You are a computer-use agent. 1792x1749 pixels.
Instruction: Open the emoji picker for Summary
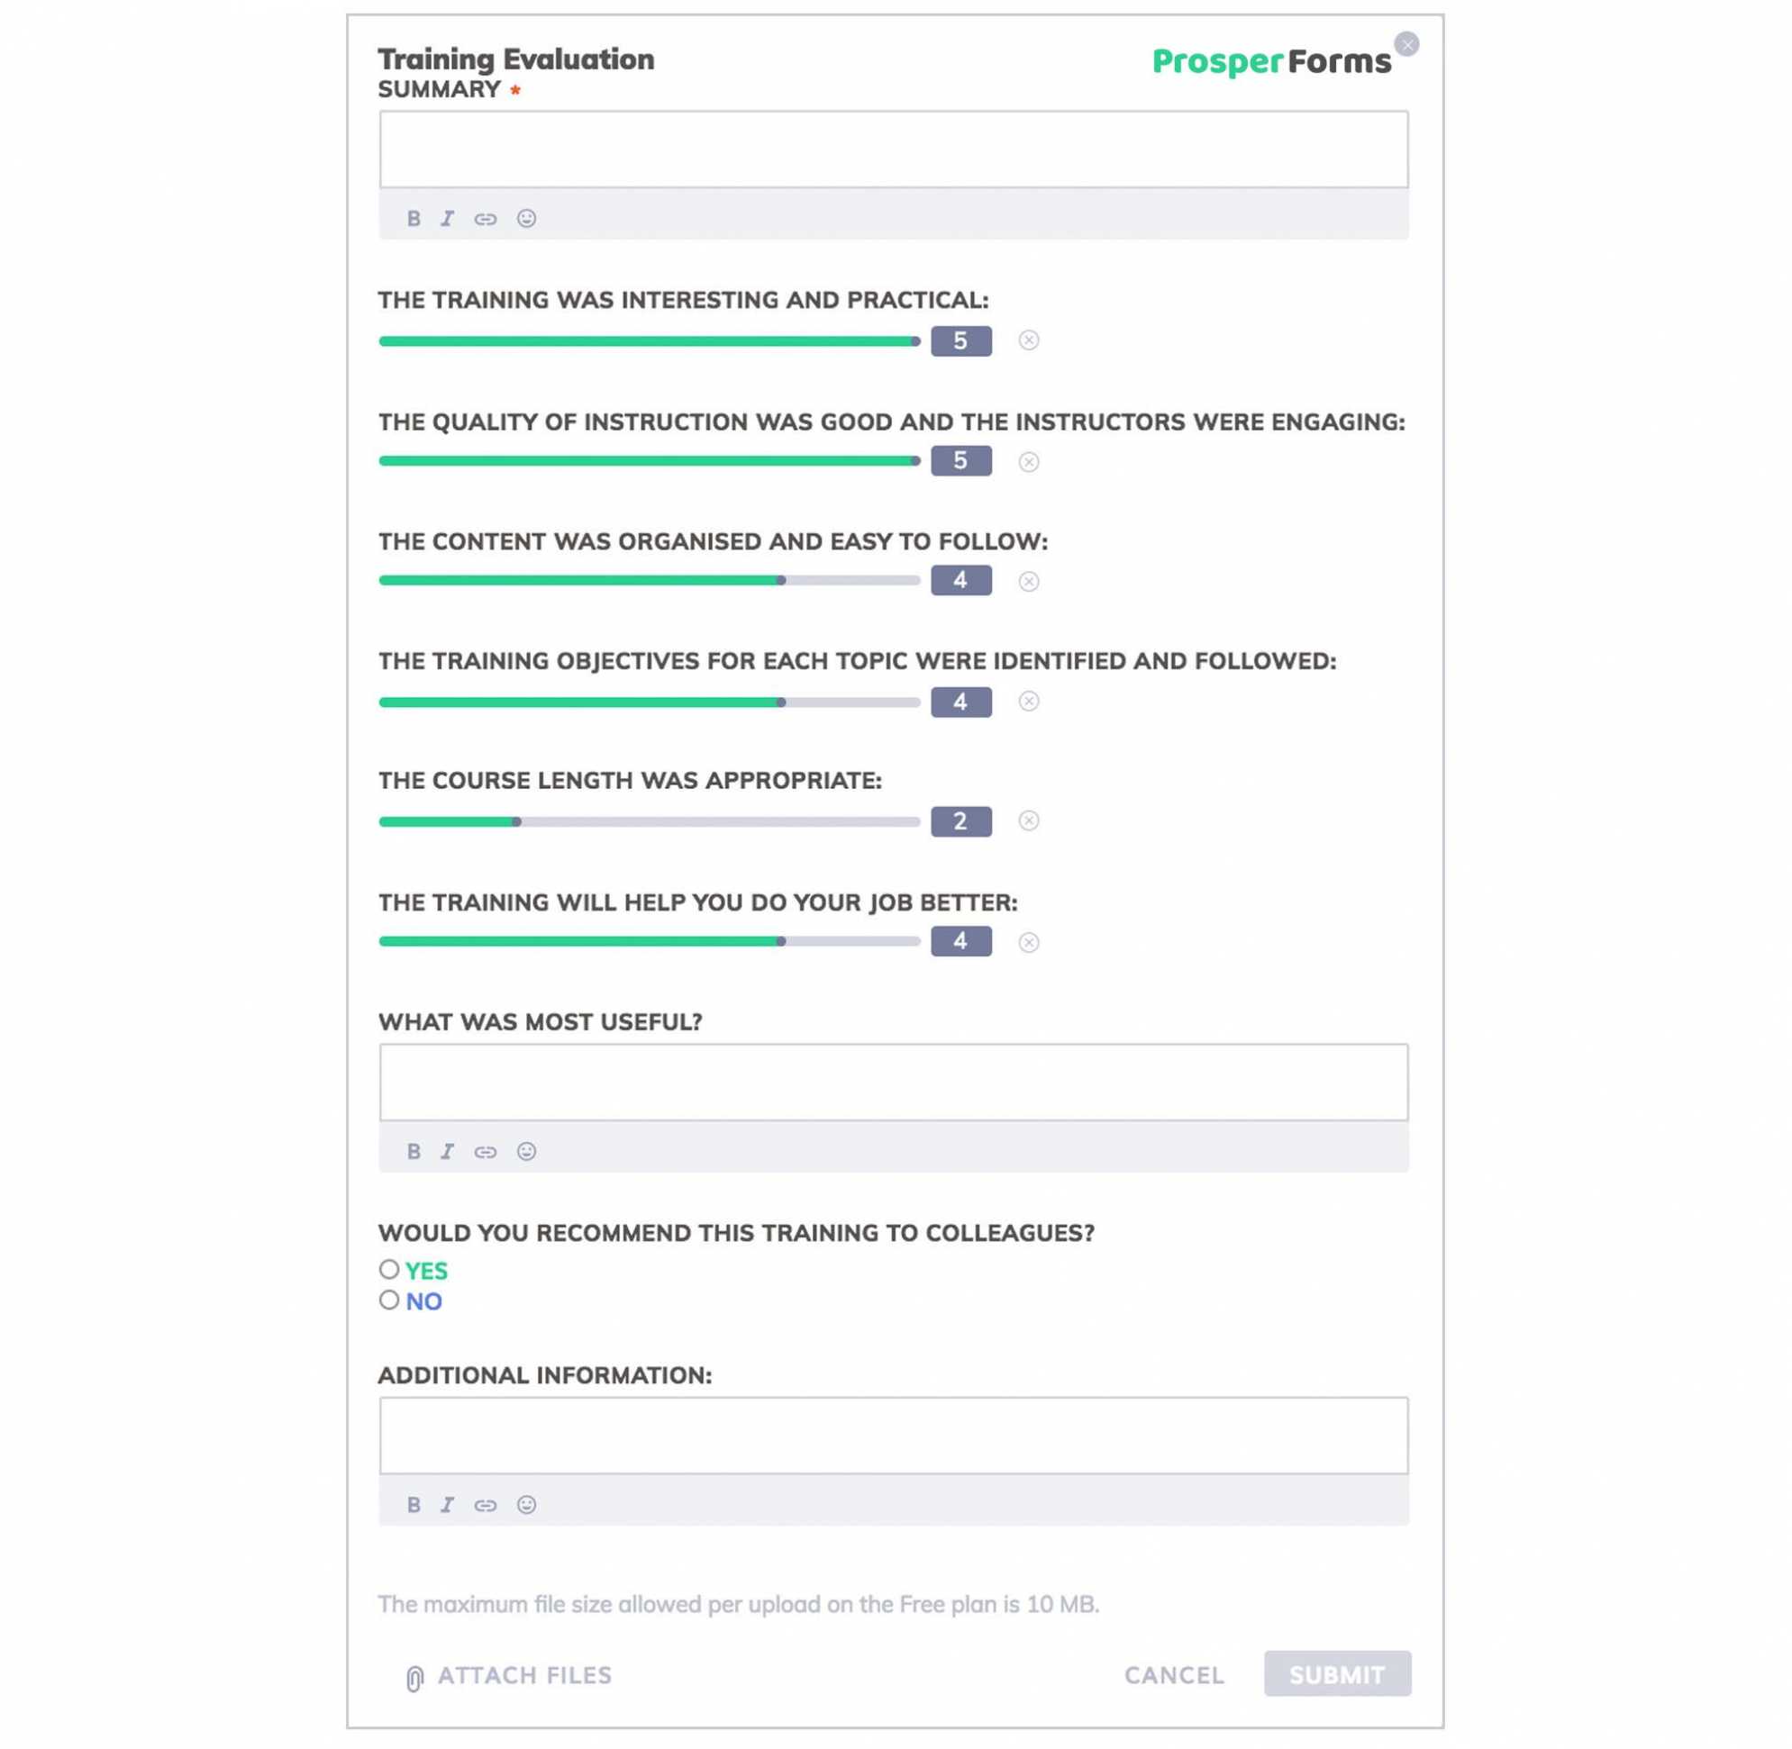pyautogui.click(x=525, y=219)
